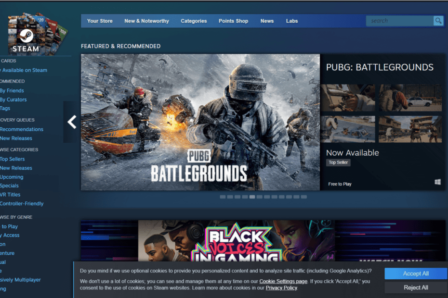Image resolution: width=448 pixels, height=298 pixels.
Task: Open Points Shop tab
Action: (x=234, y=21)
